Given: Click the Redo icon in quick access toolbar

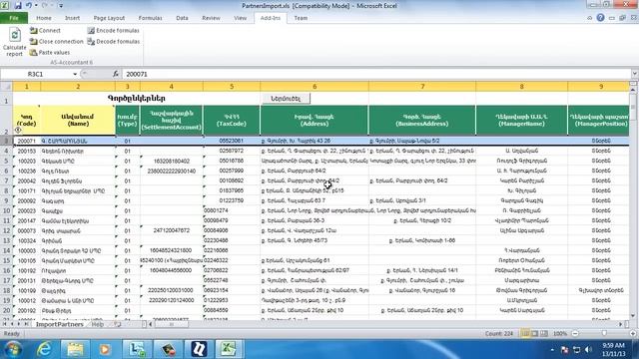Looking at the screenshot, I should [44, 6].
